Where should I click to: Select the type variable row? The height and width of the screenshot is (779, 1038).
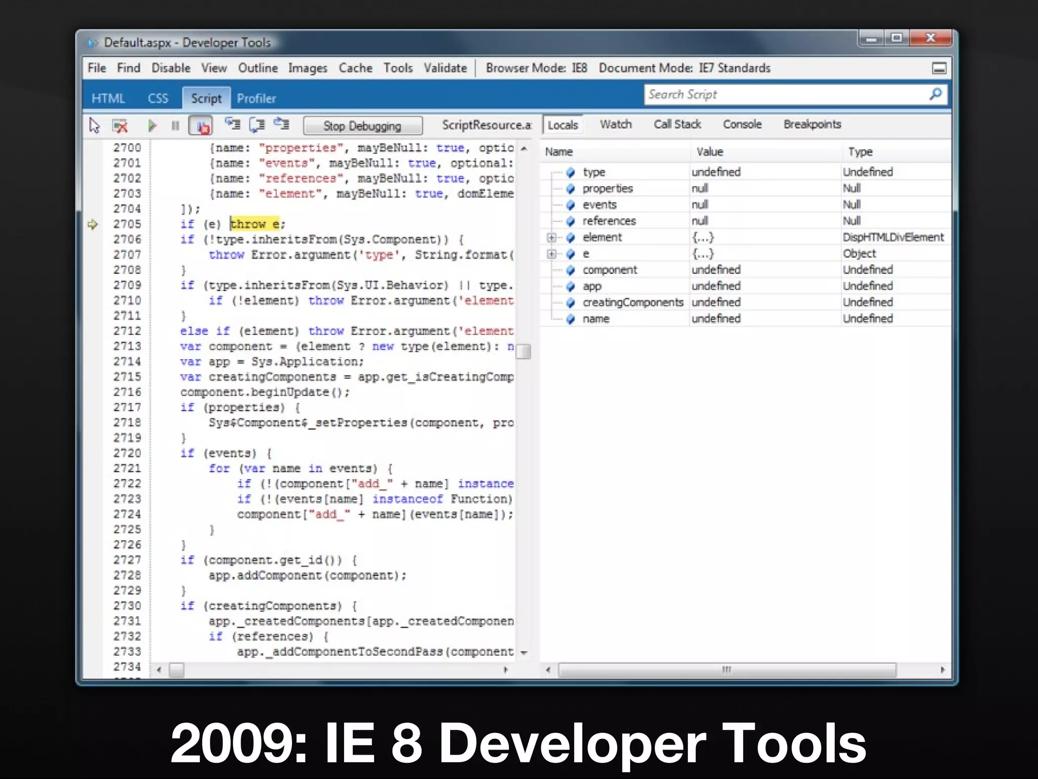pos(745,172)
